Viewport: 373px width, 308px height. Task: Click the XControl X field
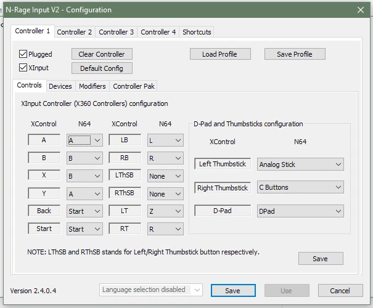click(44, 175)
